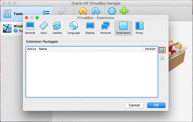This screenshot has height=122, width=193.
Task: Click the Version column header
Action: tap(150, 49)
